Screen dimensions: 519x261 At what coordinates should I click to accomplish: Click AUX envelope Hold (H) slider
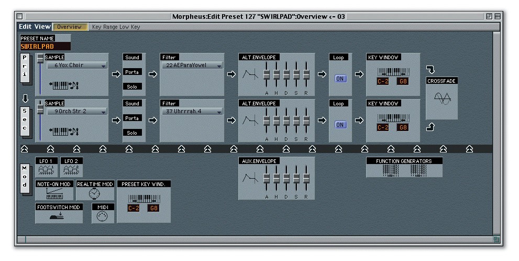[x=277, y=179]
